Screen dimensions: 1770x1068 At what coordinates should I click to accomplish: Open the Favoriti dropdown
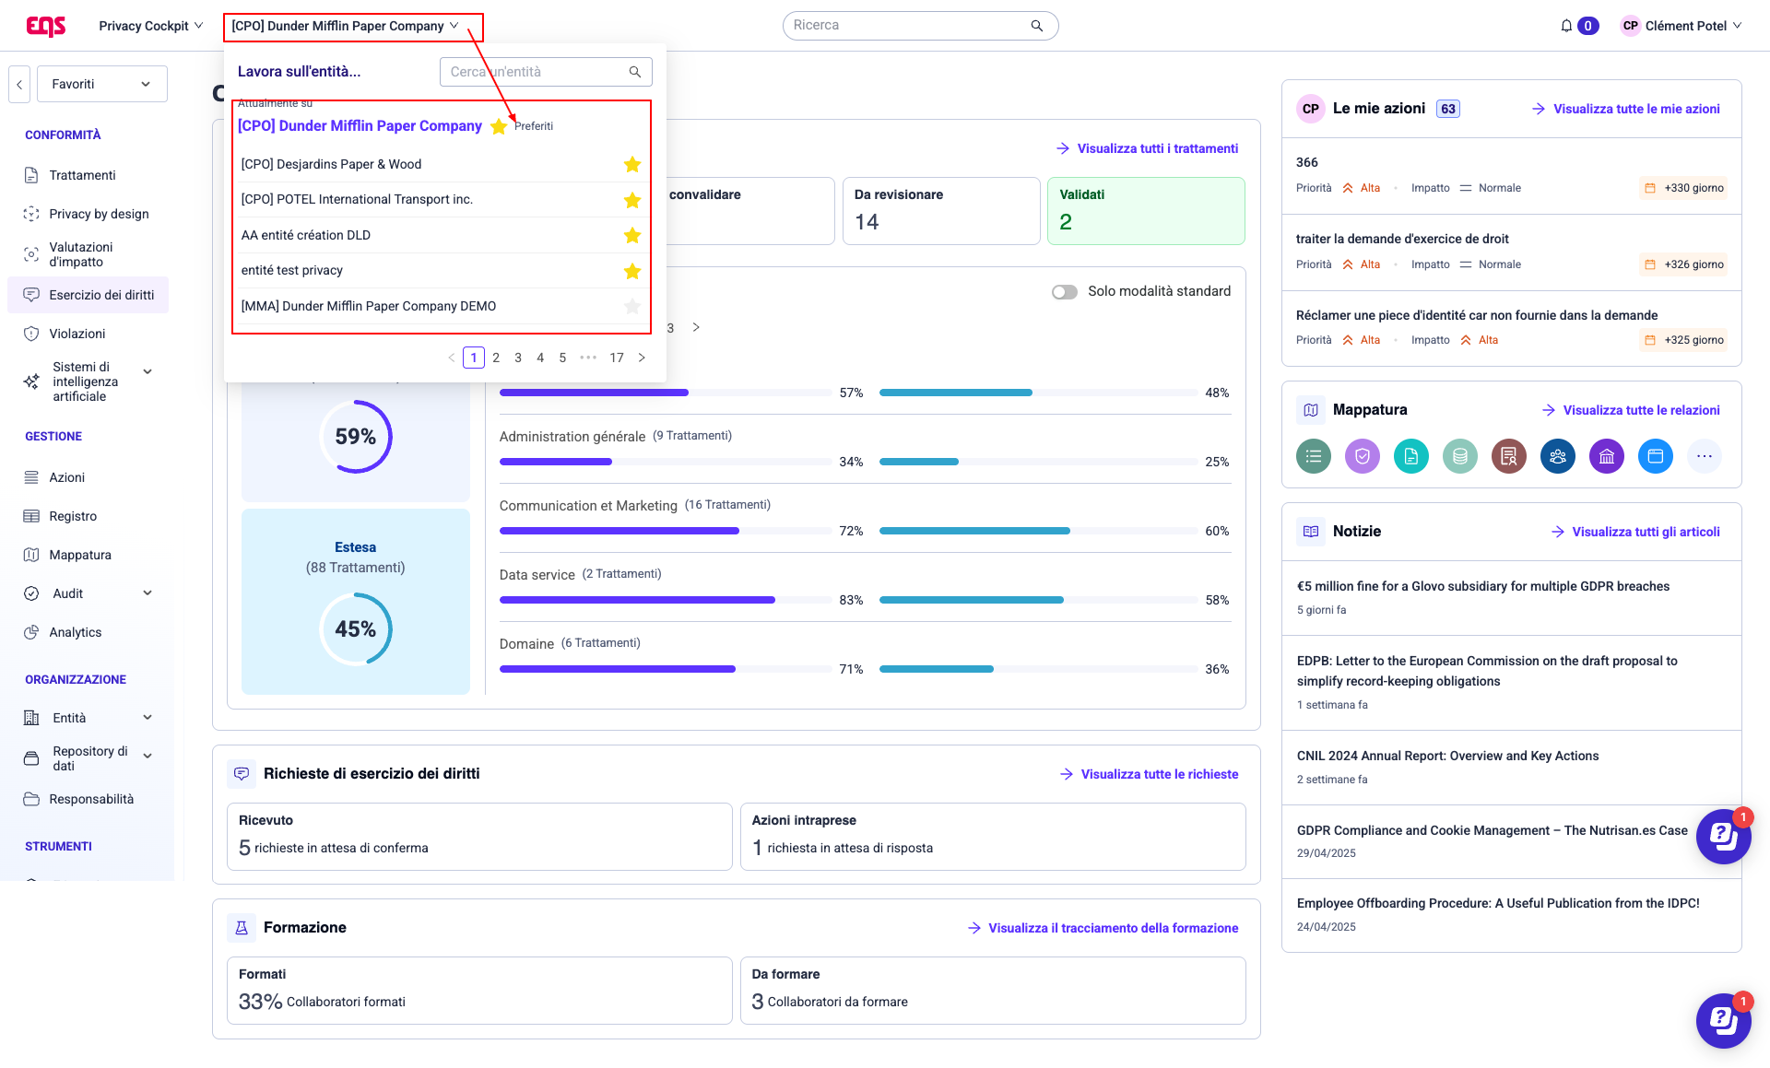102,84
